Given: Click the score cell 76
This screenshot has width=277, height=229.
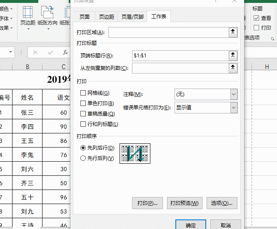Looking at the screenshot, I should point(56,155).
